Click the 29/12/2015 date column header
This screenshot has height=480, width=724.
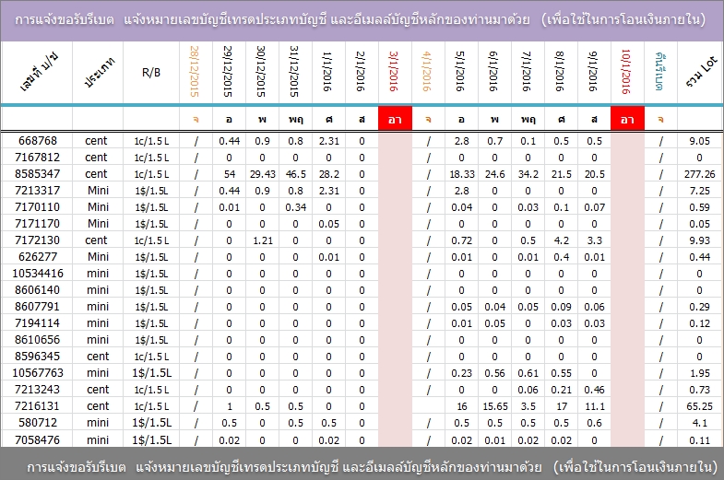coord(229,73)
